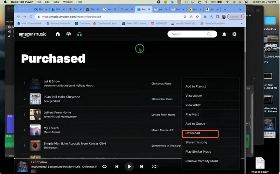Open macOS Spotlight search icon

coord(240,2)
